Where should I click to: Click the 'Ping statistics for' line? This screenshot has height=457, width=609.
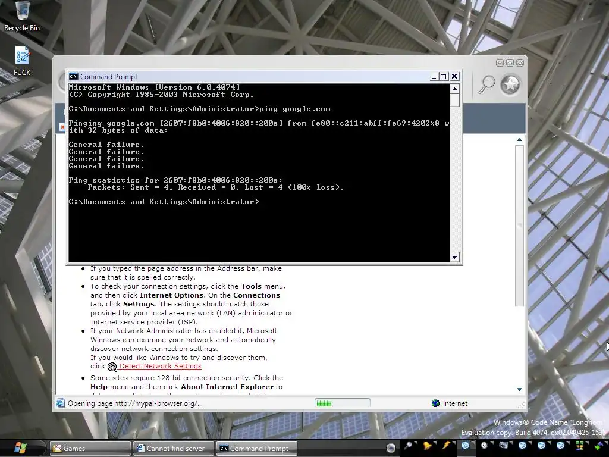tap(175, 180)
